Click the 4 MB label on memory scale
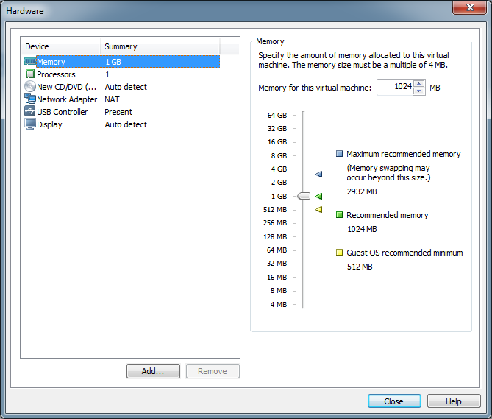 pyautogui.click(x=279, y=304)
